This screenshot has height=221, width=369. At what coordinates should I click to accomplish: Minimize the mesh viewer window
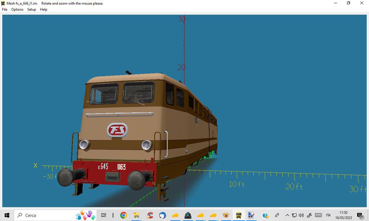(335, 3)
